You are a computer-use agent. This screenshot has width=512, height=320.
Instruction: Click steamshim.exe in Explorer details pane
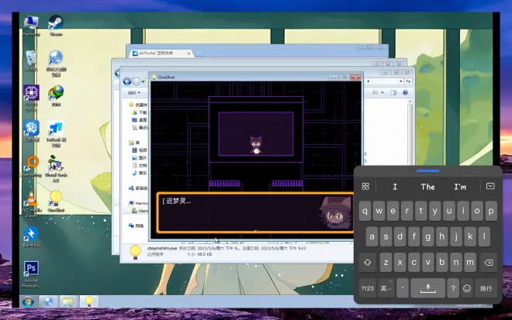(x=162, y=248)
